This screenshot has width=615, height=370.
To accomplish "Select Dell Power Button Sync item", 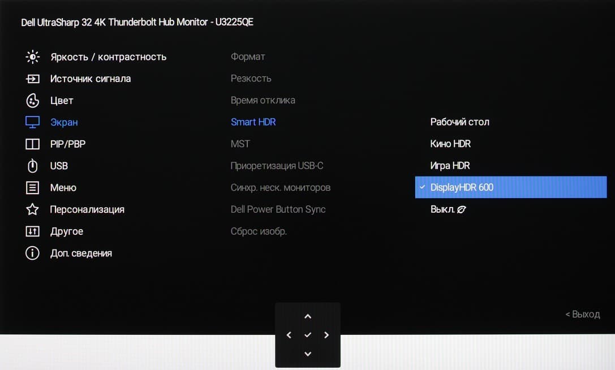I will 278,209.
